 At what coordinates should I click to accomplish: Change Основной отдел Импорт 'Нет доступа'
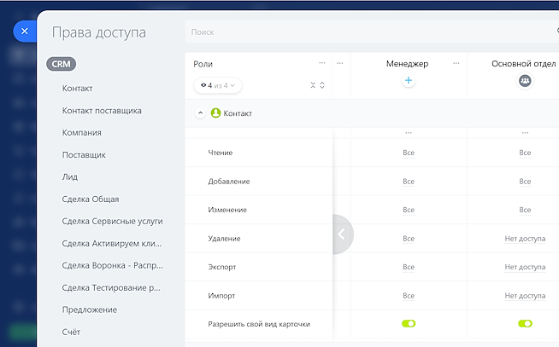[525, 296]
